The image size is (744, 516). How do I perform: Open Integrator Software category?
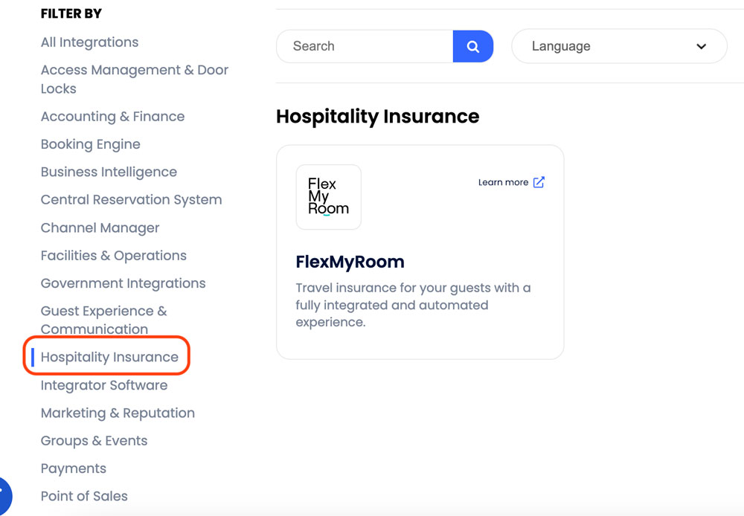tap(104, 385)
